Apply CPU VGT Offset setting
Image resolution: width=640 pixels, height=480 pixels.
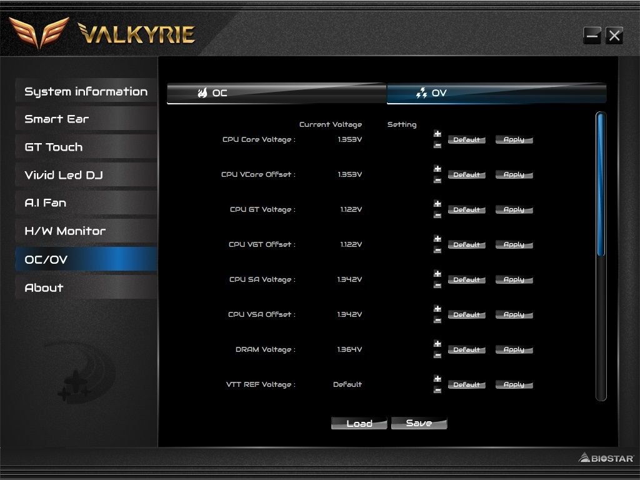tap(514, 244)
